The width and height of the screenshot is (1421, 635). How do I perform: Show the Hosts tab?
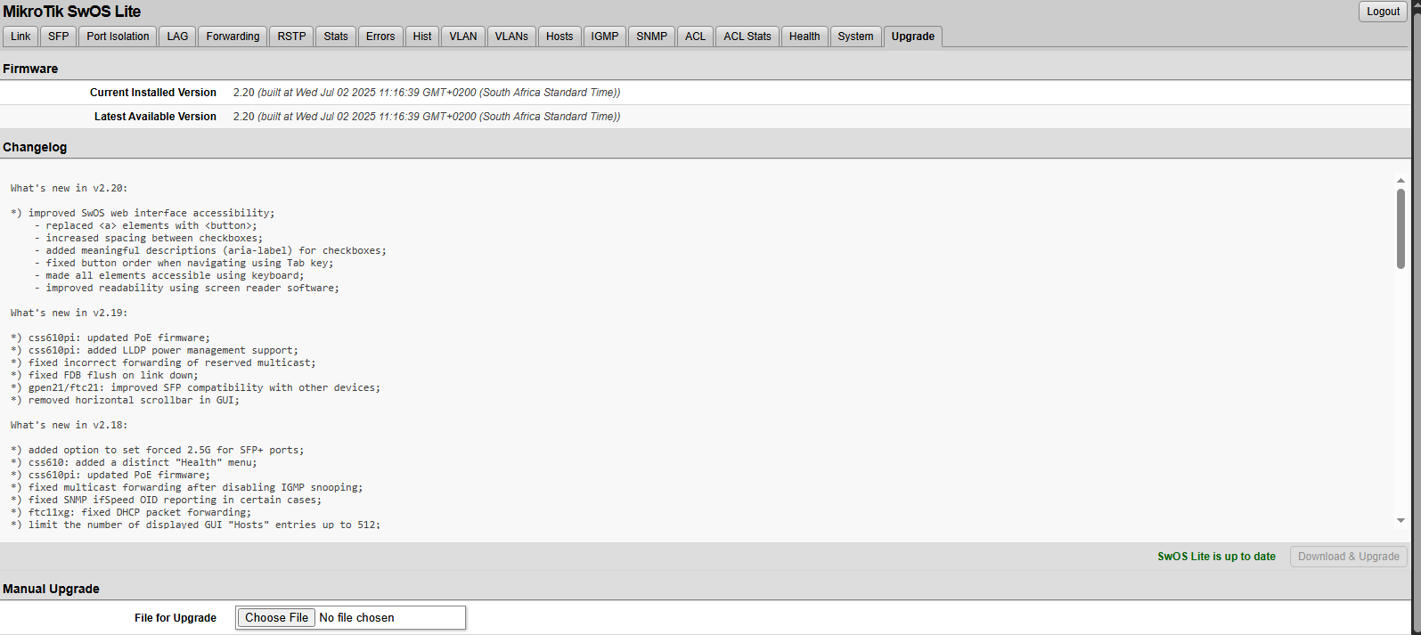tap(559, 37)
